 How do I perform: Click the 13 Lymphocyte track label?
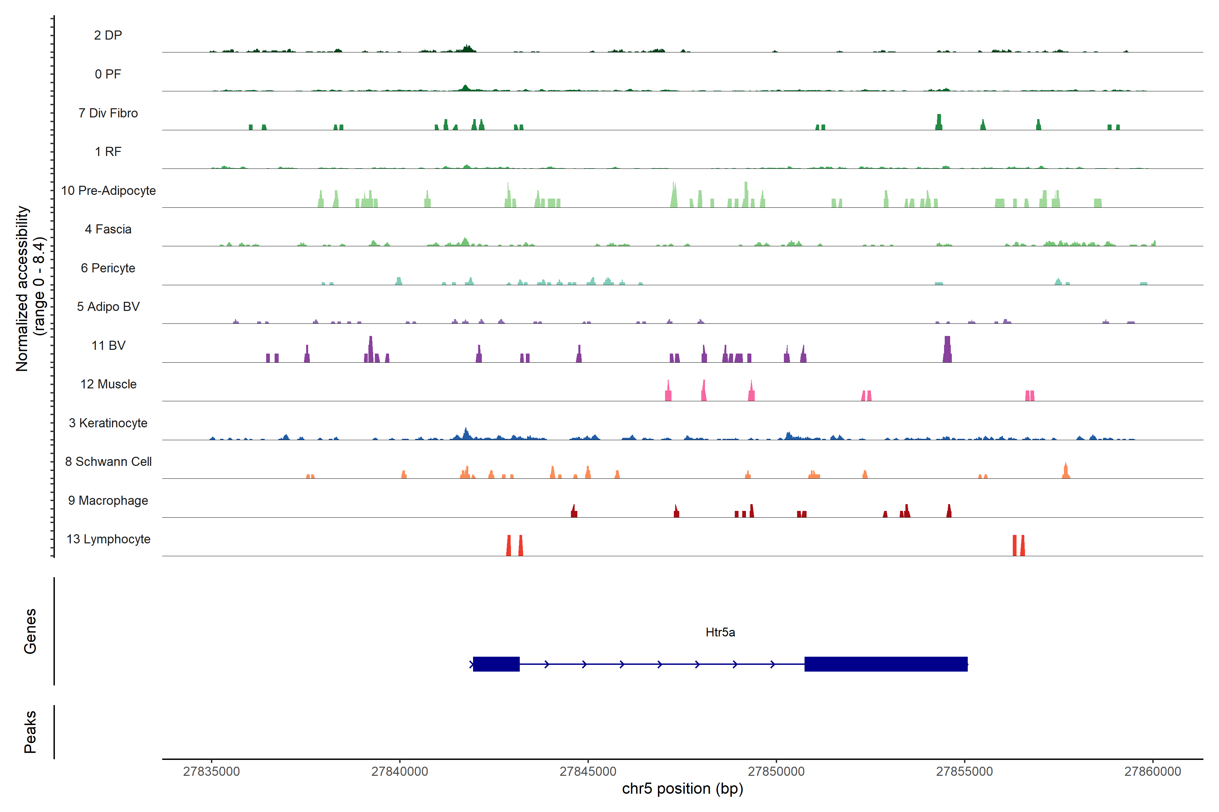[108, 539]
